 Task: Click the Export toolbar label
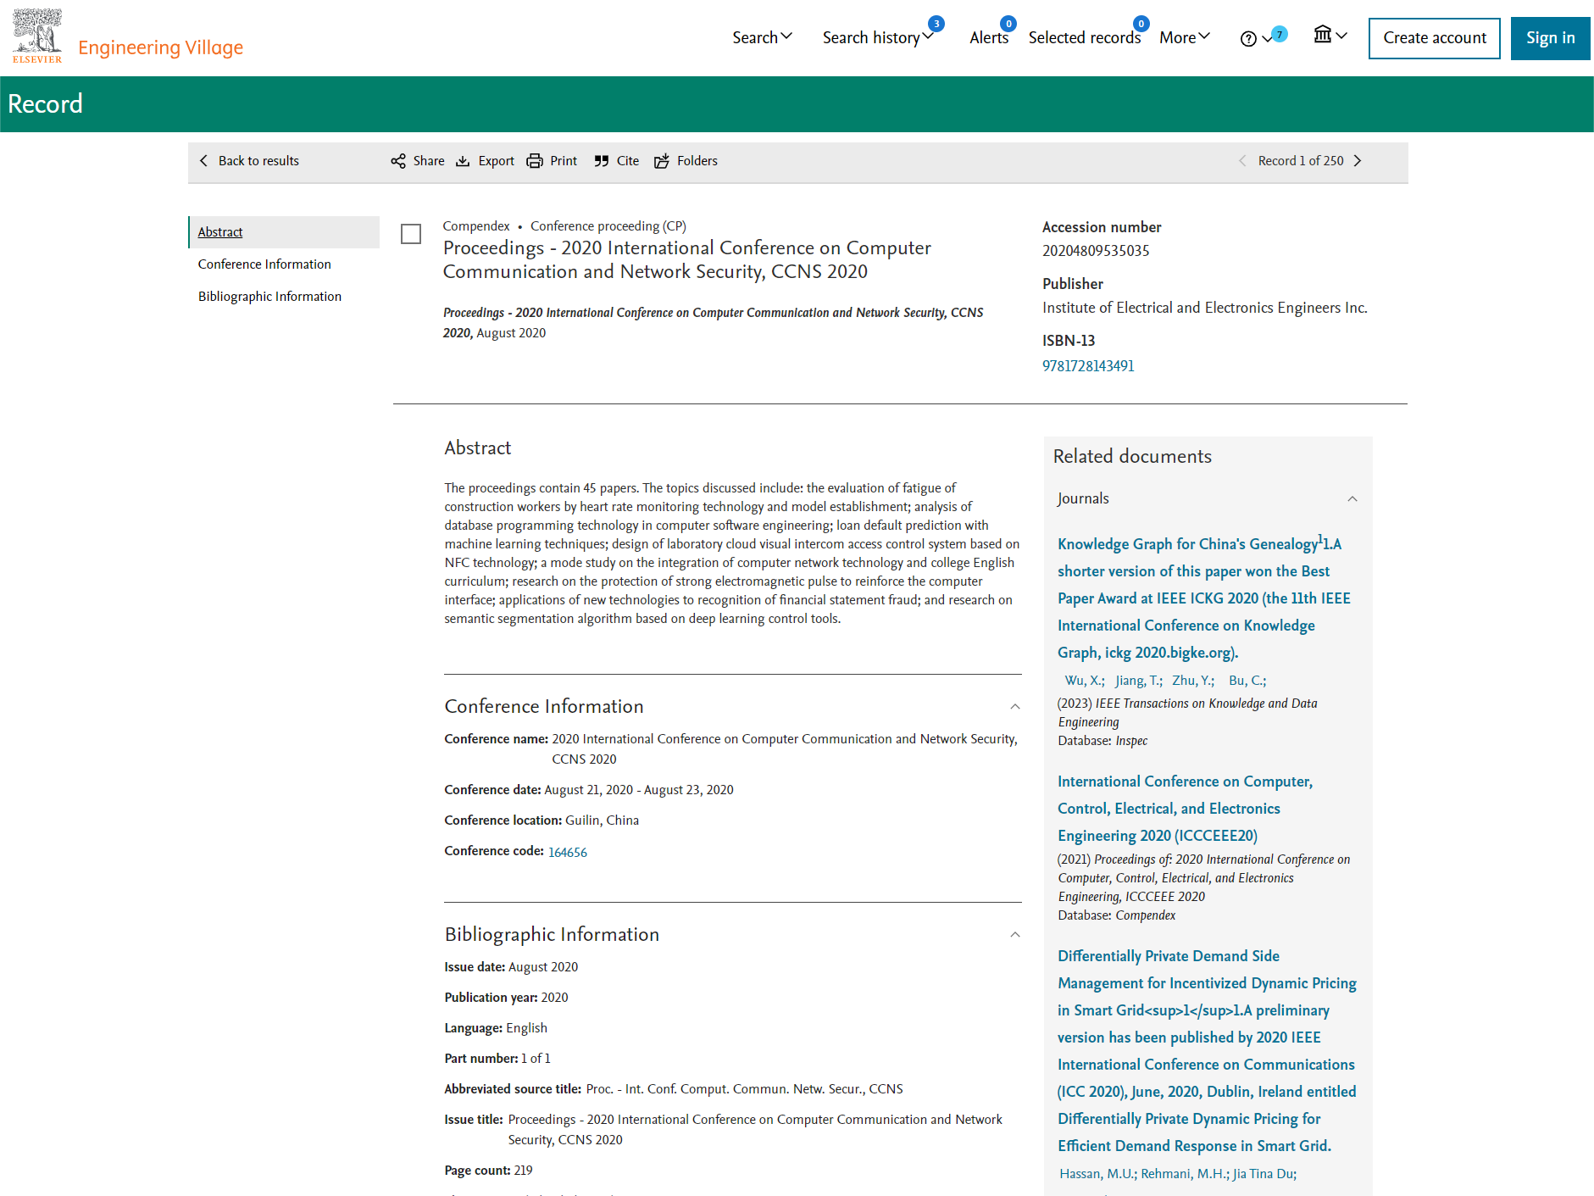(x=496, y=161)
